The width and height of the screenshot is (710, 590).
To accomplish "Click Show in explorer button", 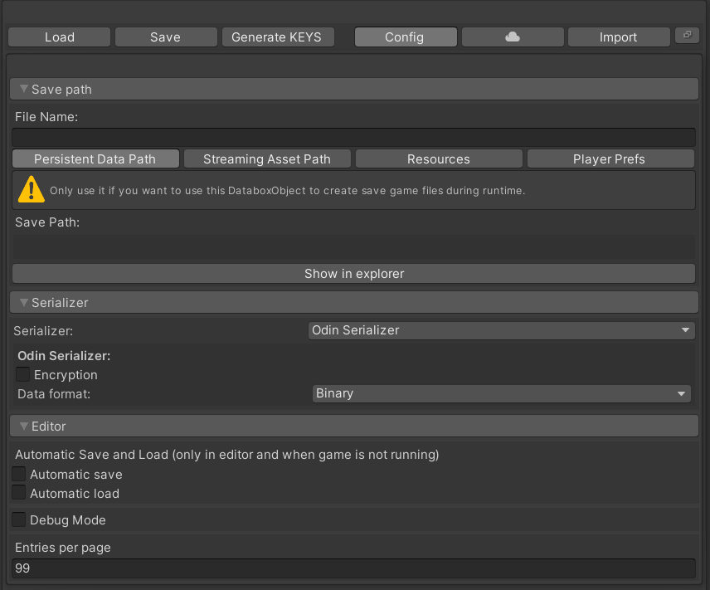I will [x=353, y=274].
